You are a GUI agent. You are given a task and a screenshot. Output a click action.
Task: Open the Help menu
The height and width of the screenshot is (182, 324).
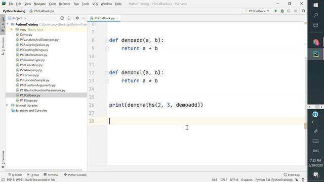[x=118, y=4]
